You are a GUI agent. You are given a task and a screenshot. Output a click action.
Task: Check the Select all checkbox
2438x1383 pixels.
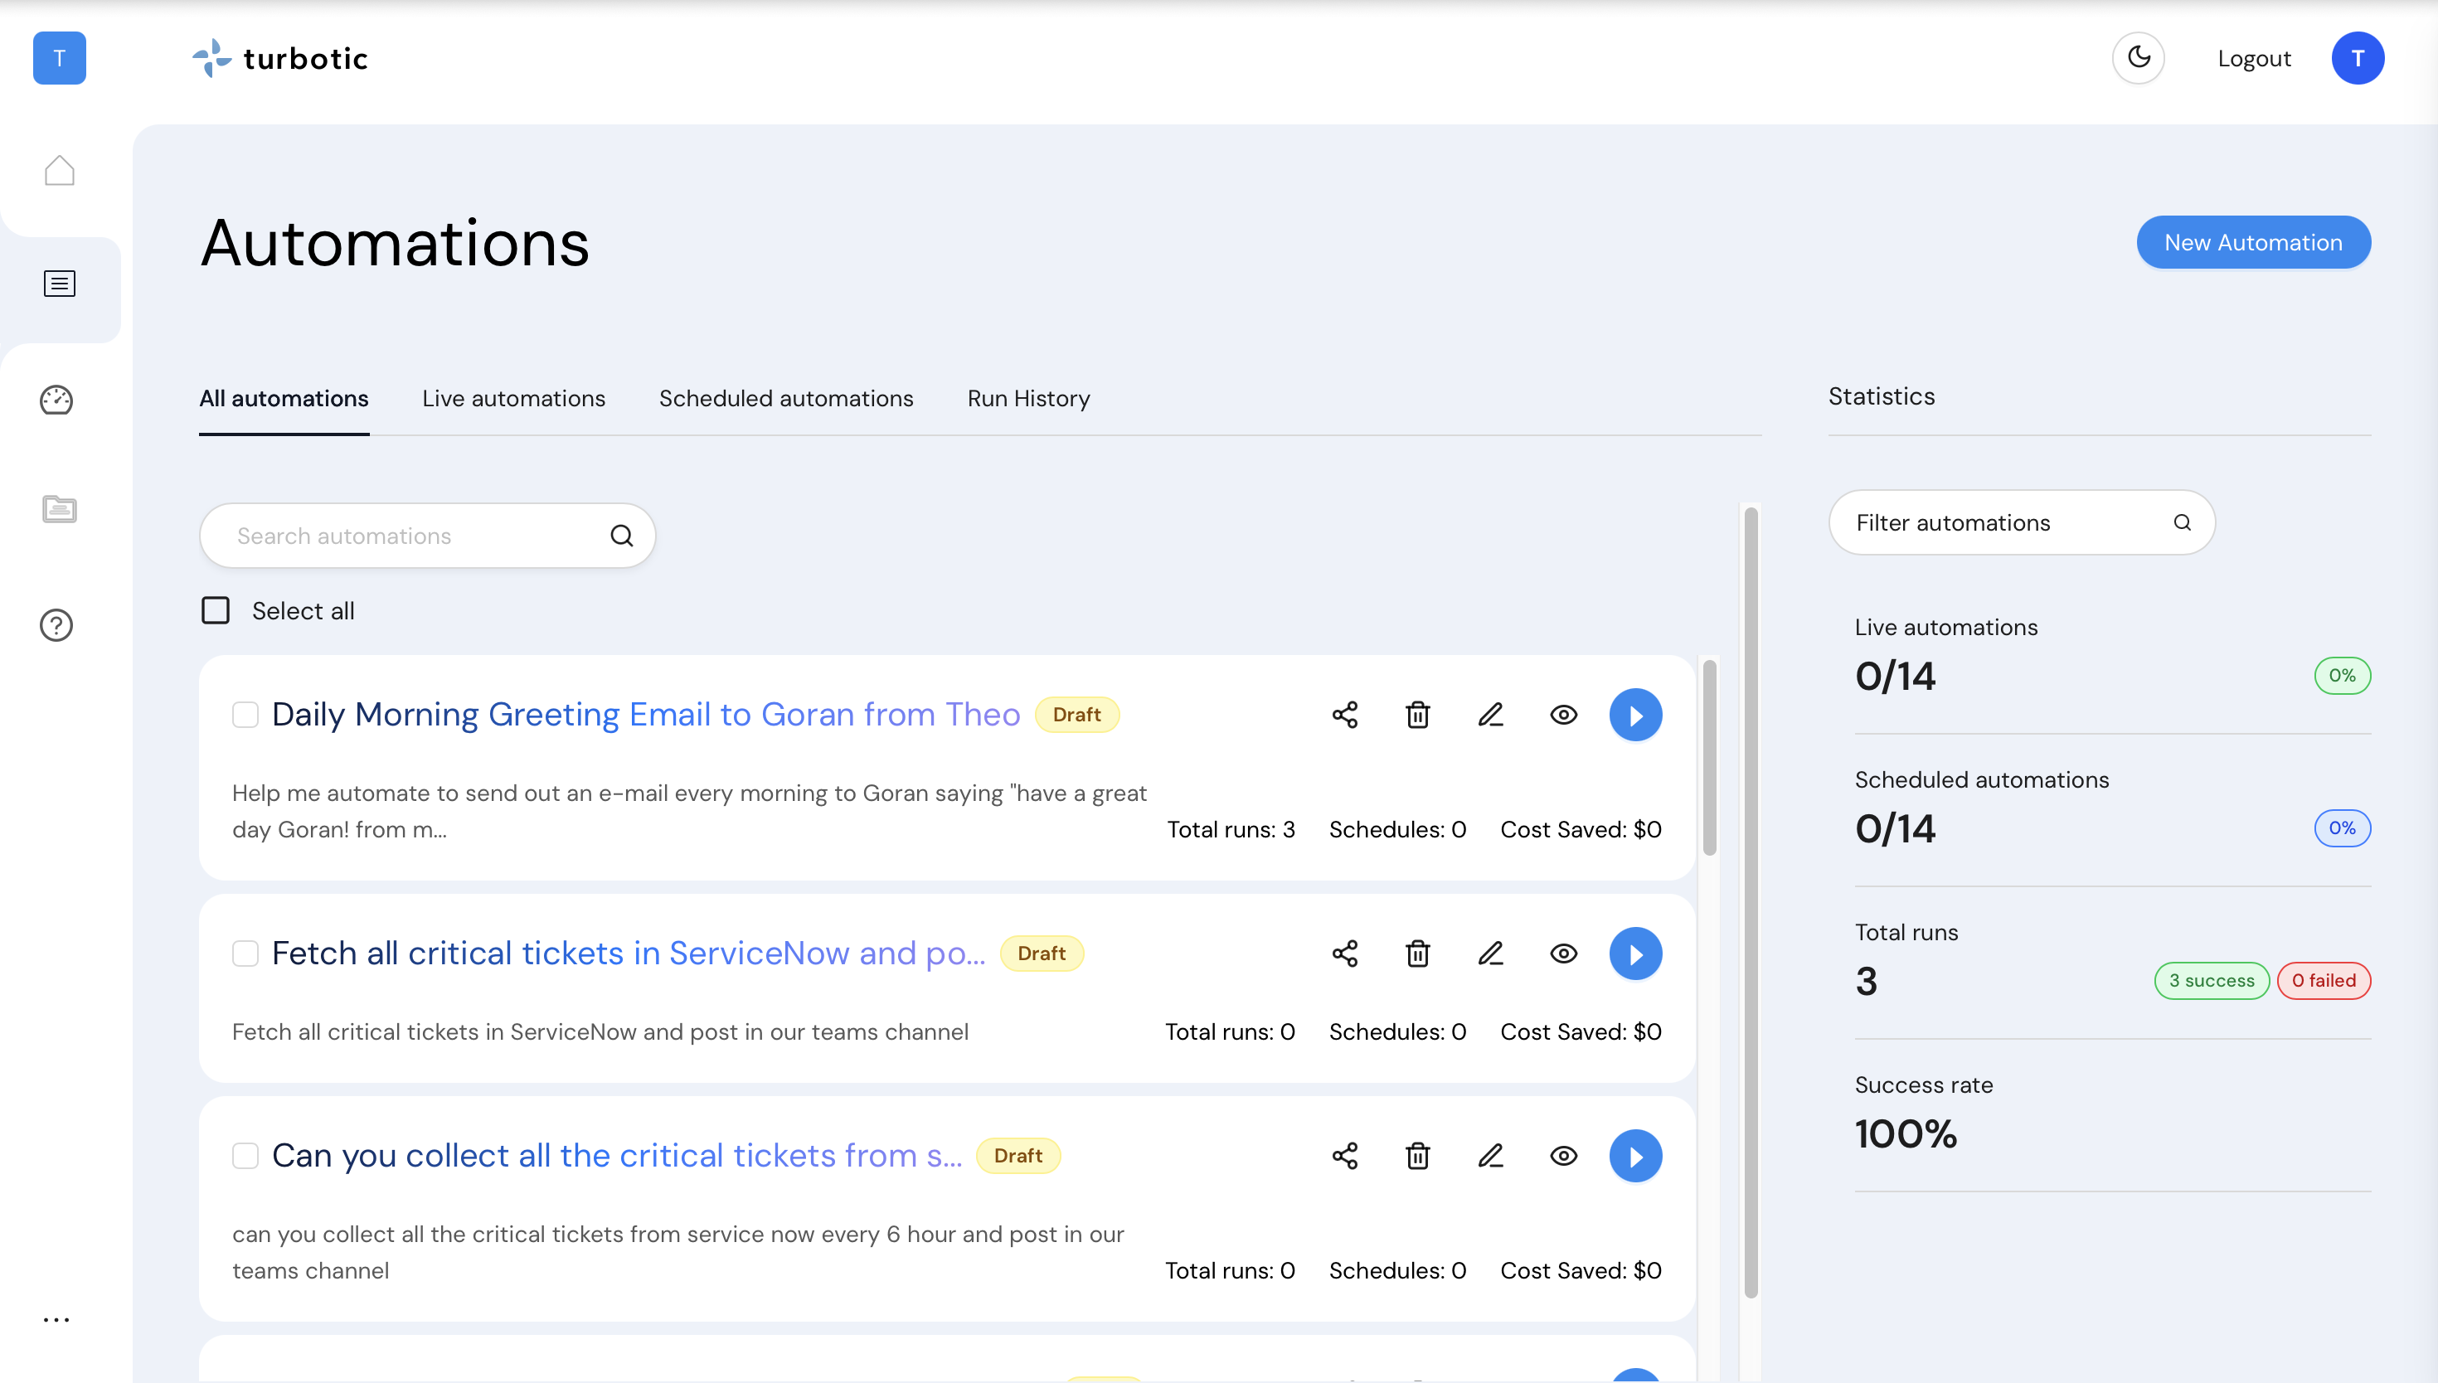[x=216, y=609]
